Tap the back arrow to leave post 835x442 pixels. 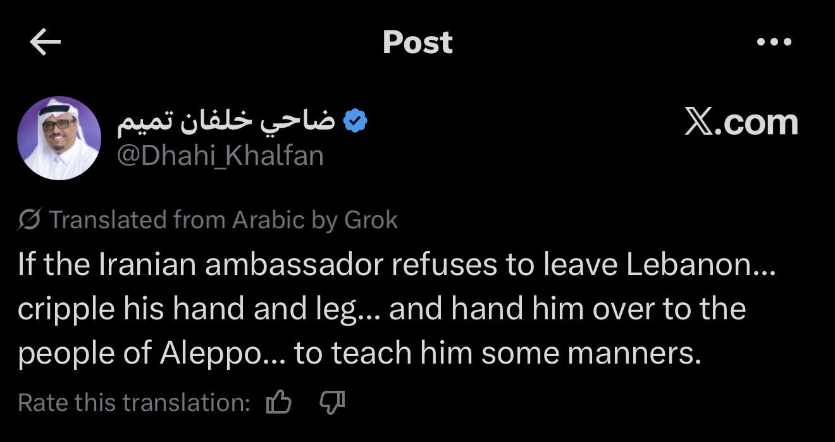click(45, 42)
